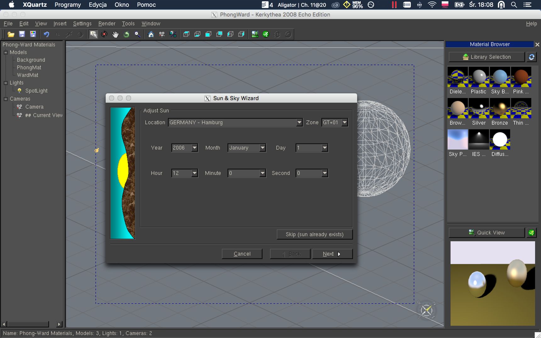This screenshot has height=338, width=541.
Task: Collapse the Lights tree node
Action: coord(6,83)
